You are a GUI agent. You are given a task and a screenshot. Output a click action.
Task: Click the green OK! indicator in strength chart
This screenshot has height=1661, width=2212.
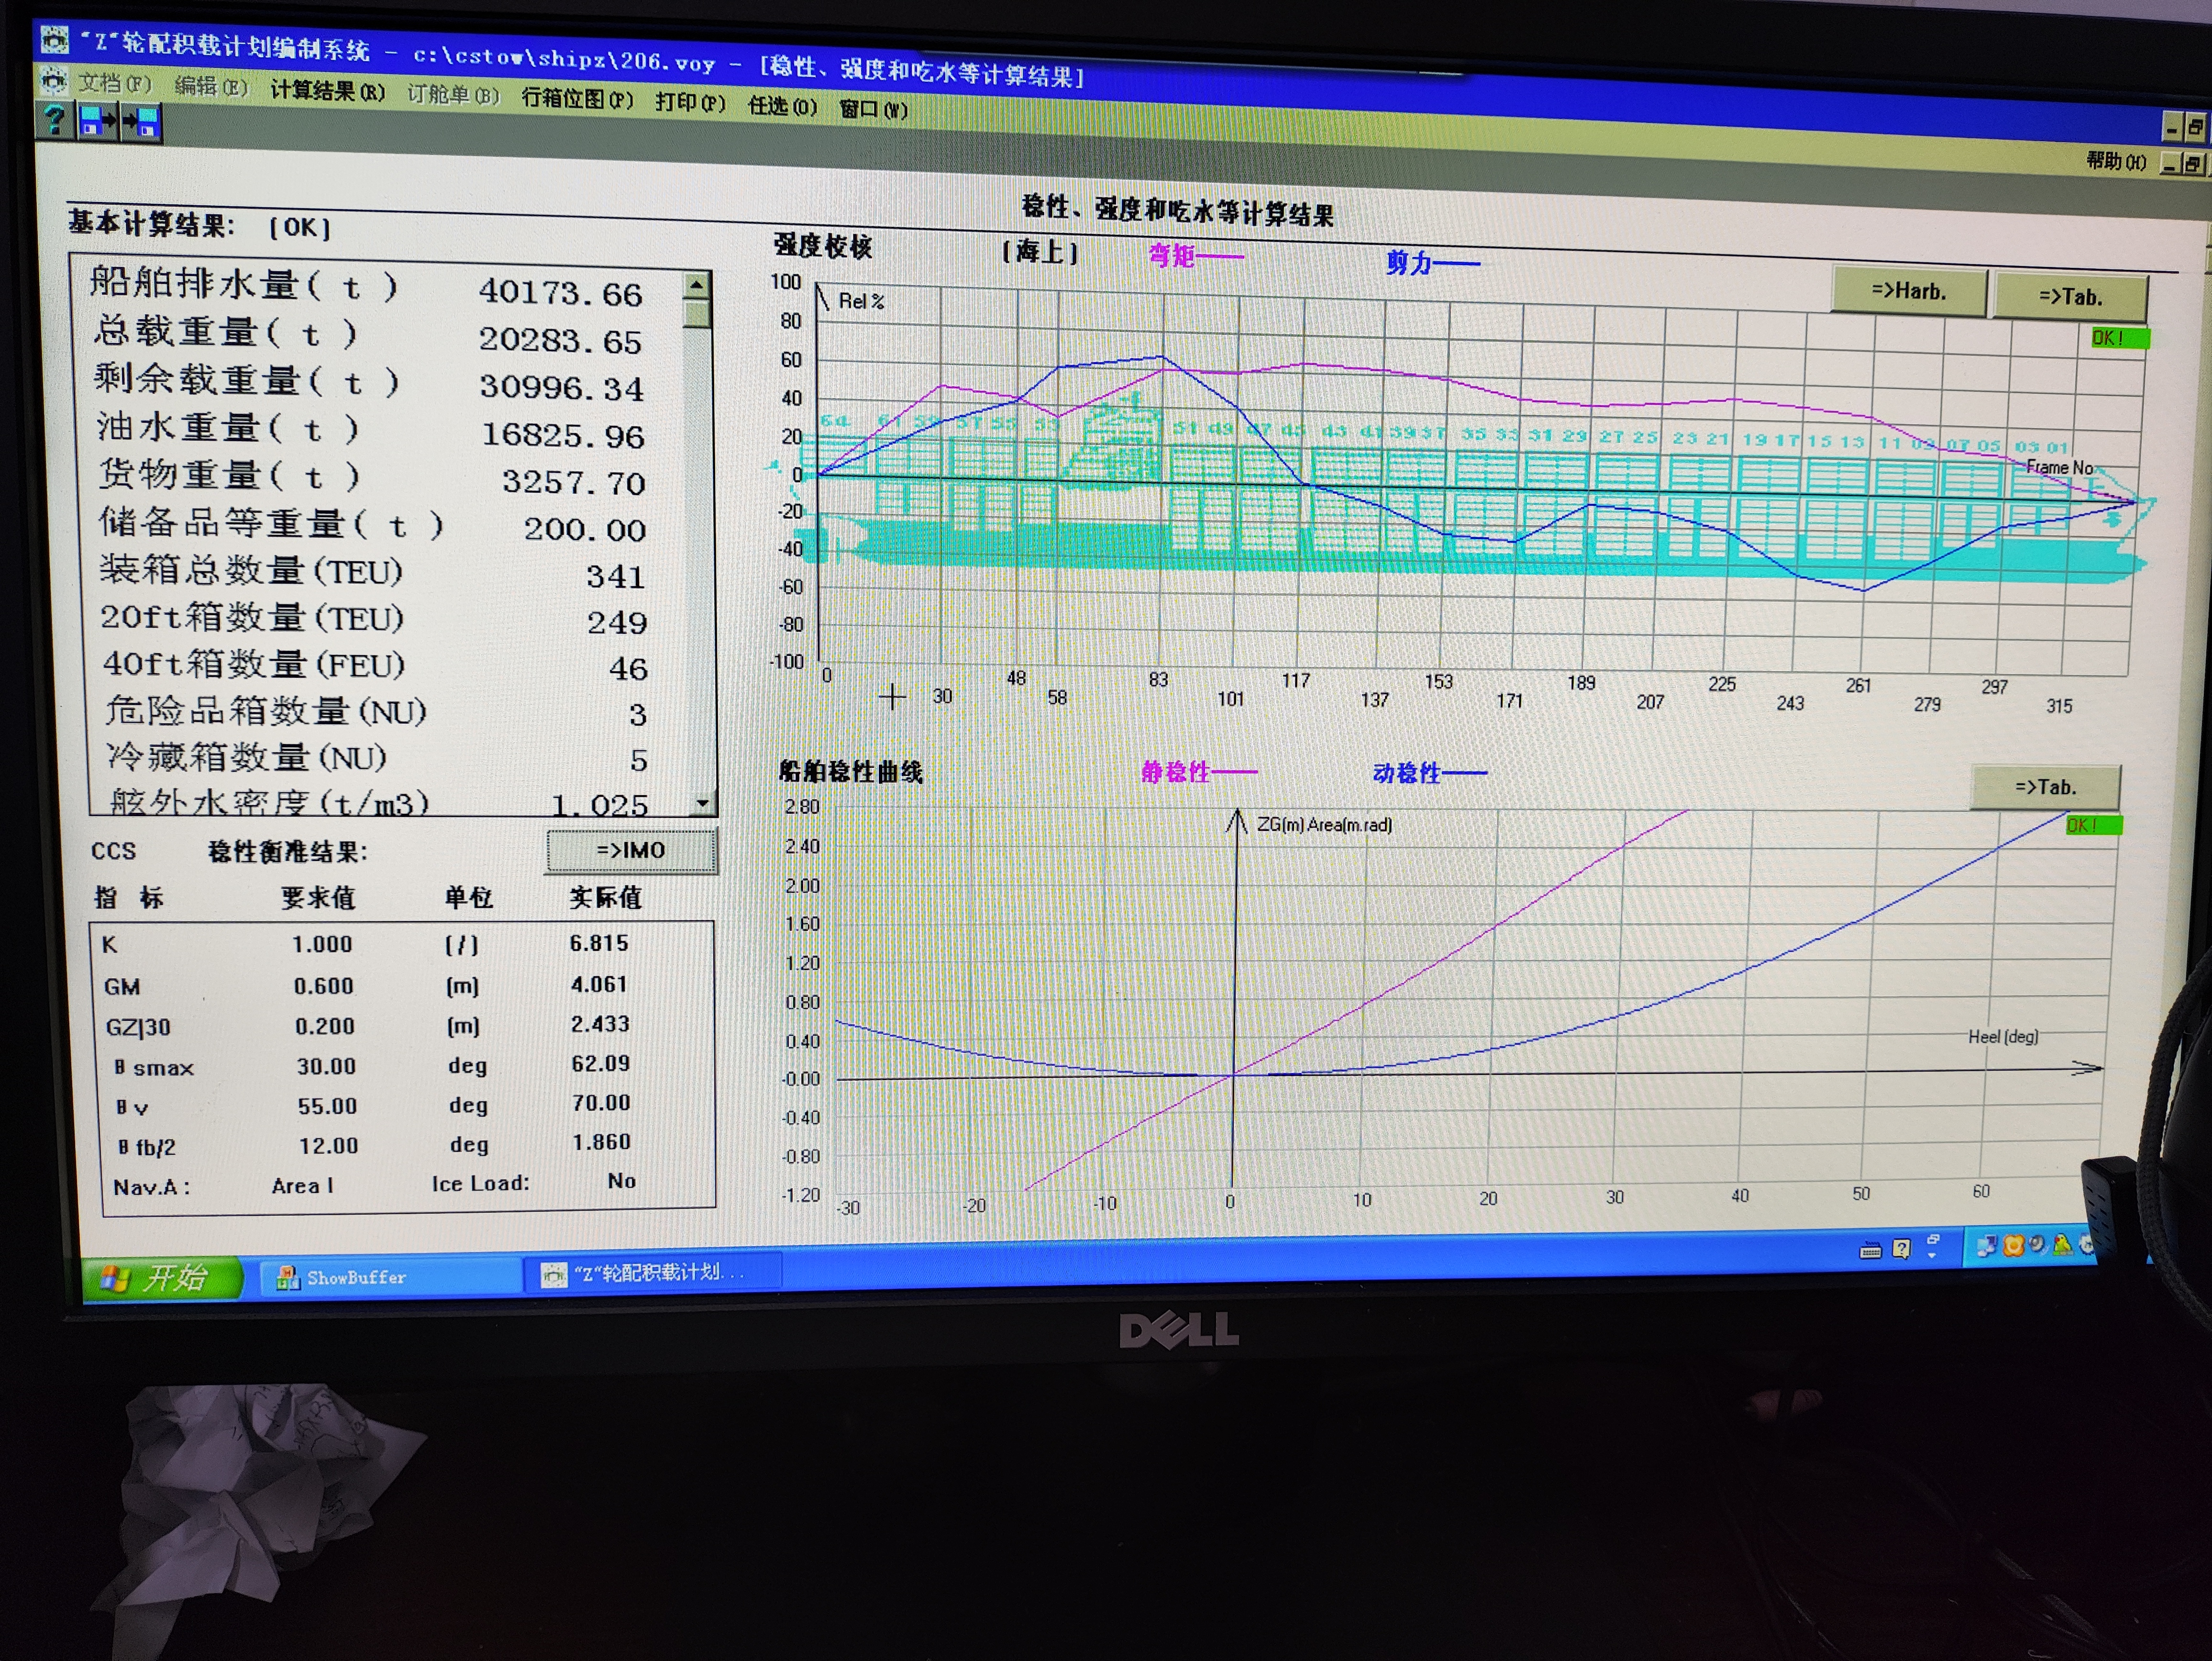click(x=2119, y=338)
